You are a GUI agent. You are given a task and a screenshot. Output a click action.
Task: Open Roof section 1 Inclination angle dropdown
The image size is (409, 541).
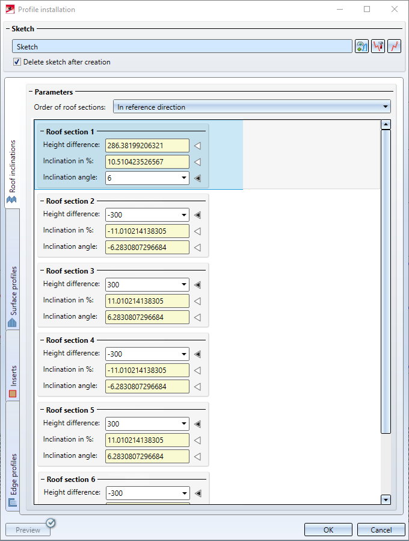click(184, 178)
